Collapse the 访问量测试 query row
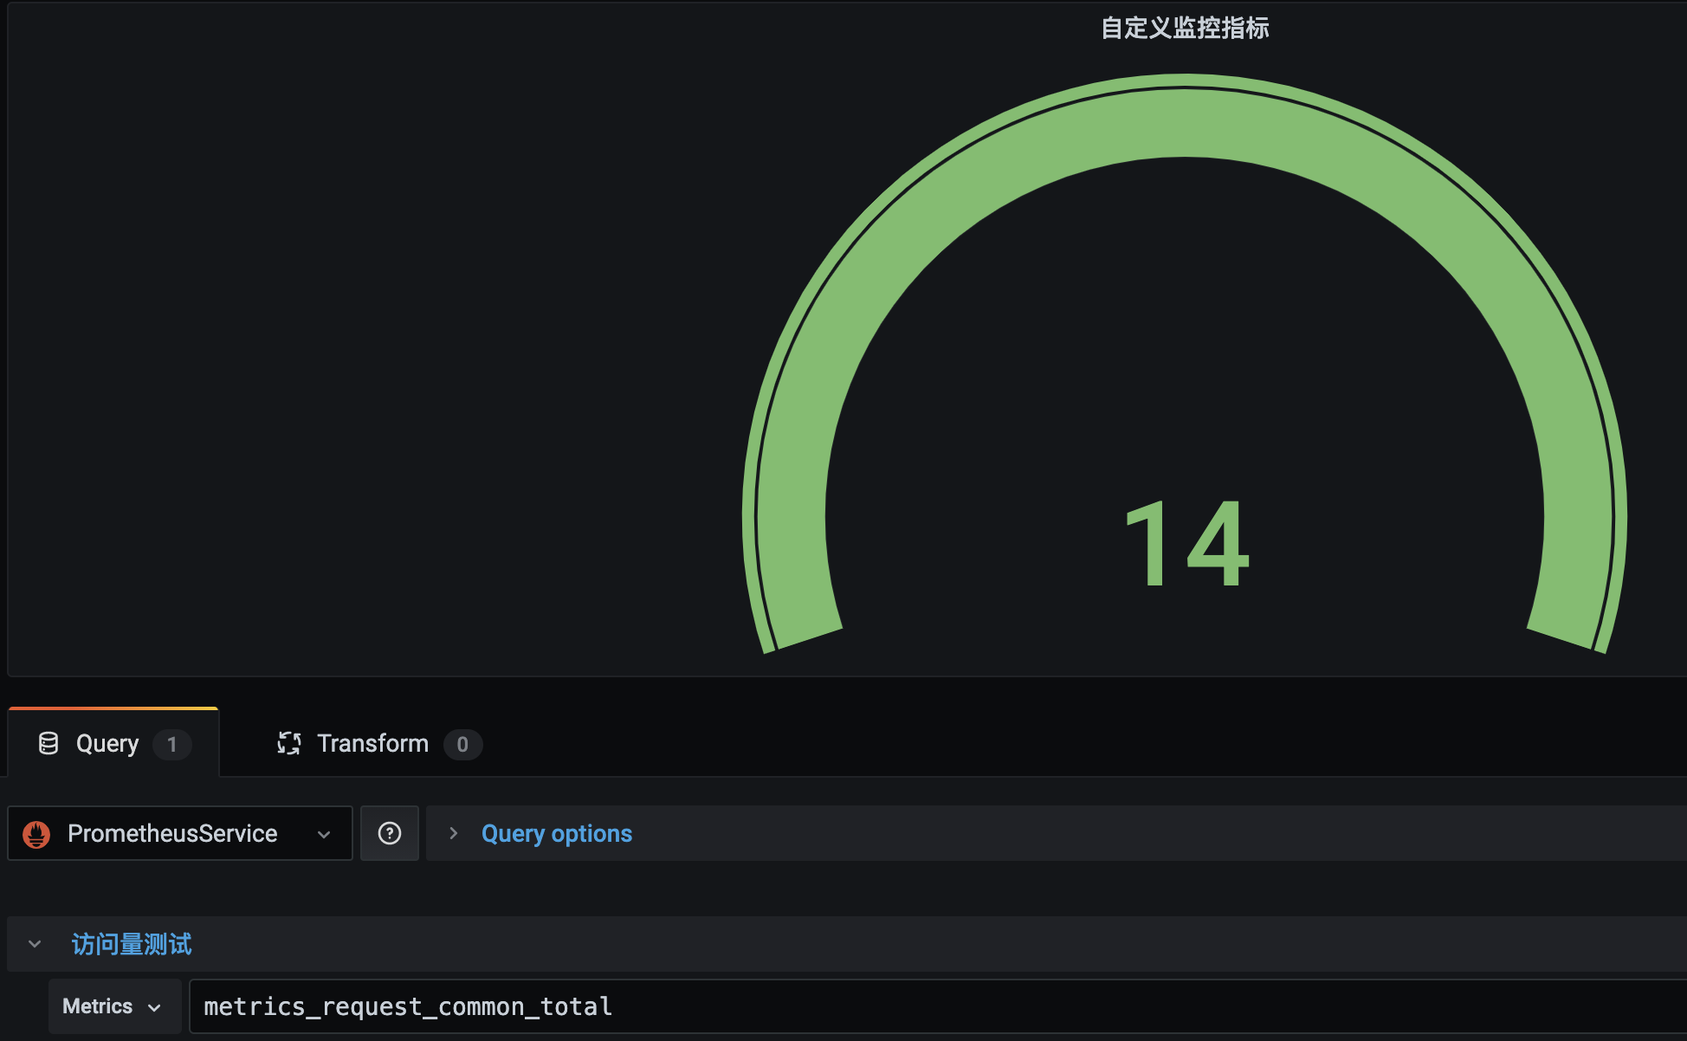1687x1041 pixels. (x=35, y=944)
